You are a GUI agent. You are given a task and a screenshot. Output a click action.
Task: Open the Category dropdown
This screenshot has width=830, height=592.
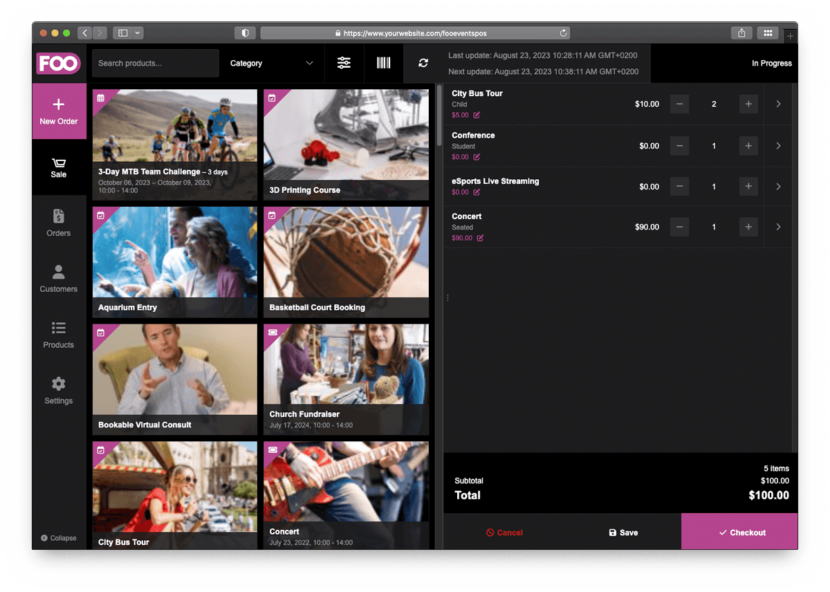click(x=271, y=63)
